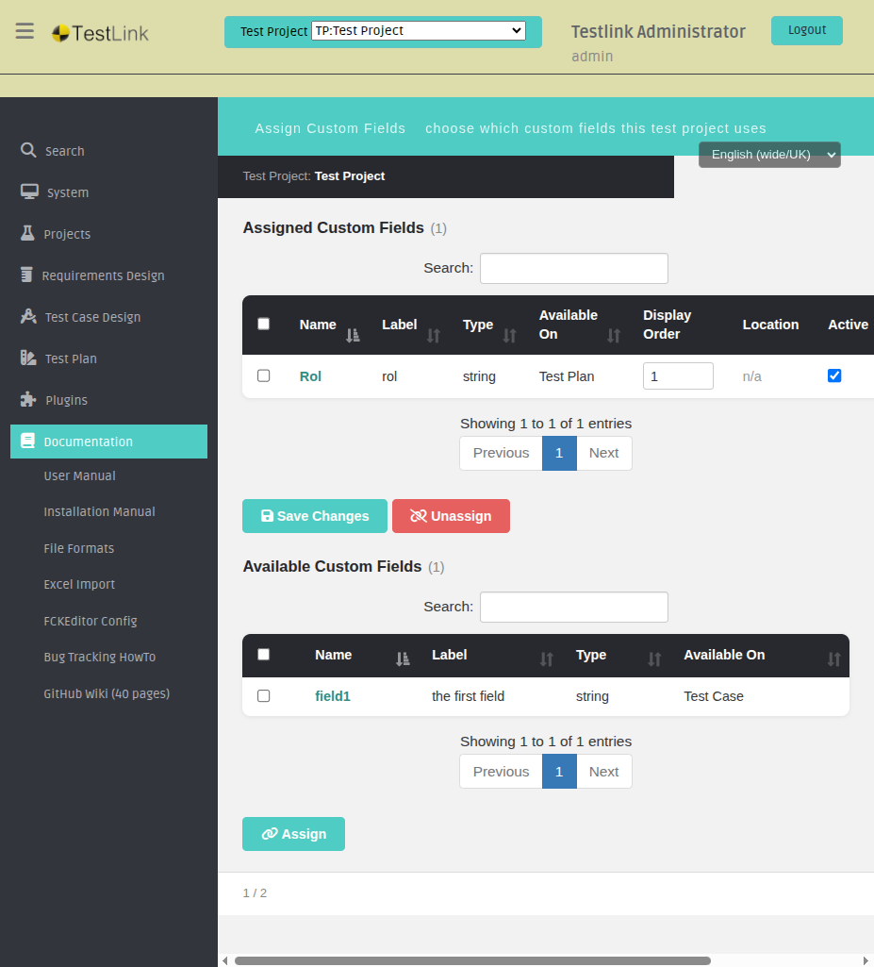The image size is (874, 967).
Task: Select all assigned custom fields checkbox
Action: point(264,324)
